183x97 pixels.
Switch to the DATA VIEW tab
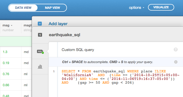coord(23,8)
